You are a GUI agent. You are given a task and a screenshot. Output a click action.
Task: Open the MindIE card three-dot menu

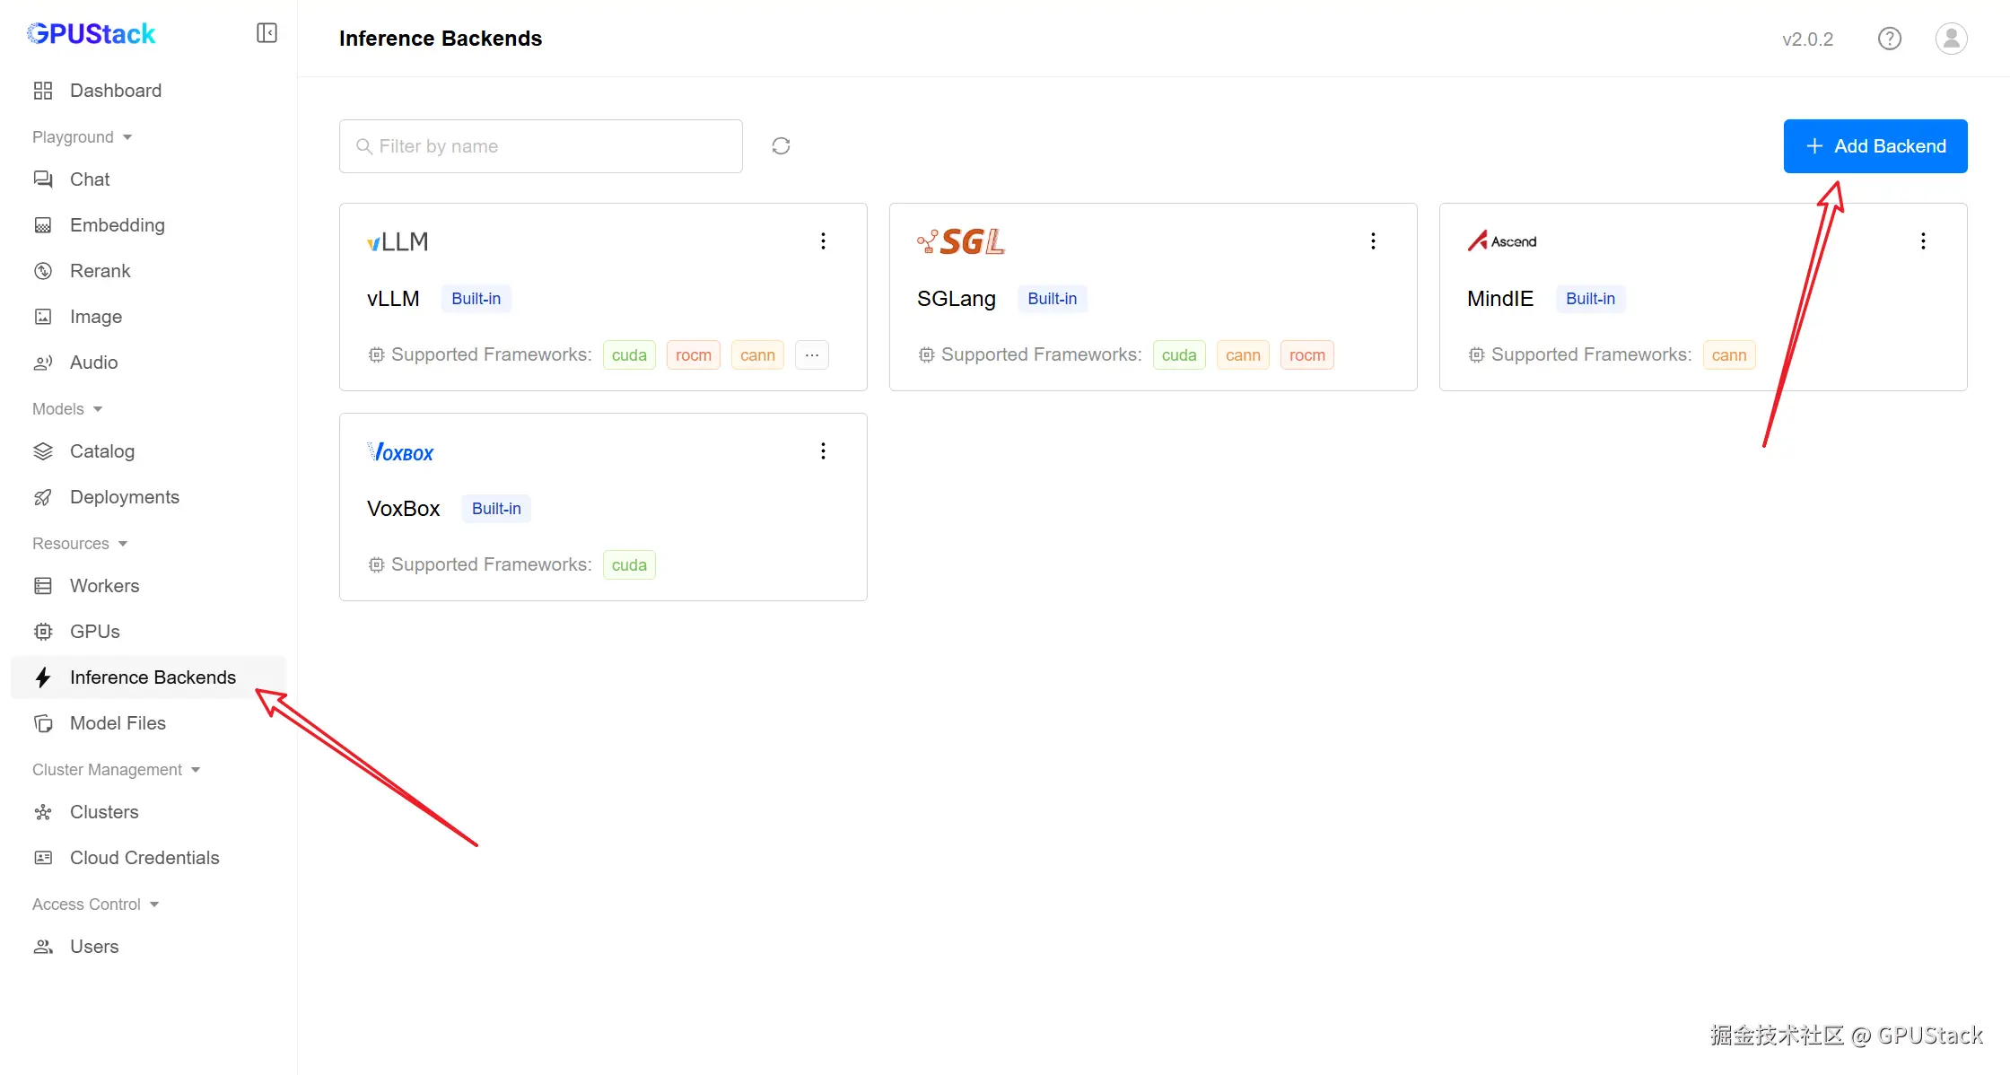click(1923, 240)
